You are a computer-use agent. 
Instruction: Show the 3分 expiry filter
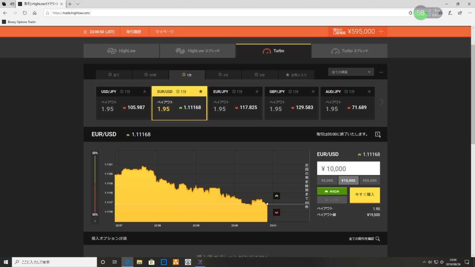pos(223,75)
